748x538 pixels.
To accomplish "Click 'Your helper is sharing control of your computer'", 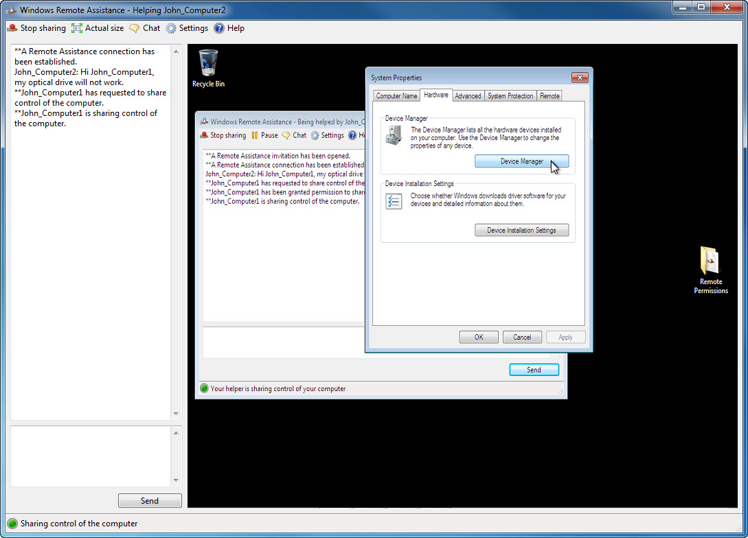I will tap(278, 388).
